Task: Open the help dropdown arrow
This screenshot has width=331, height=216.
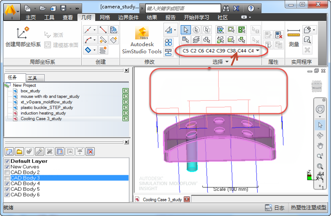Action: pyautogui.click(x=258, y=9)
